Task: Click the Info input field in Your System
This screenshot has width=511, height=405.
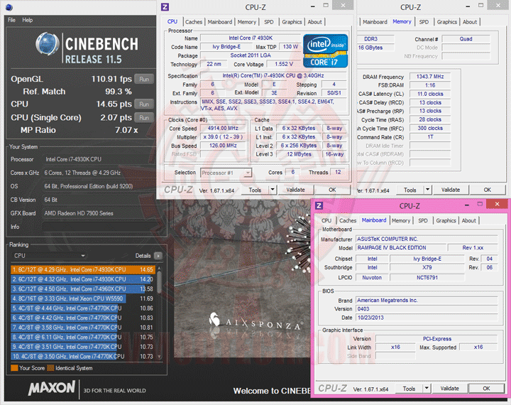Action: tap(104, 227)
